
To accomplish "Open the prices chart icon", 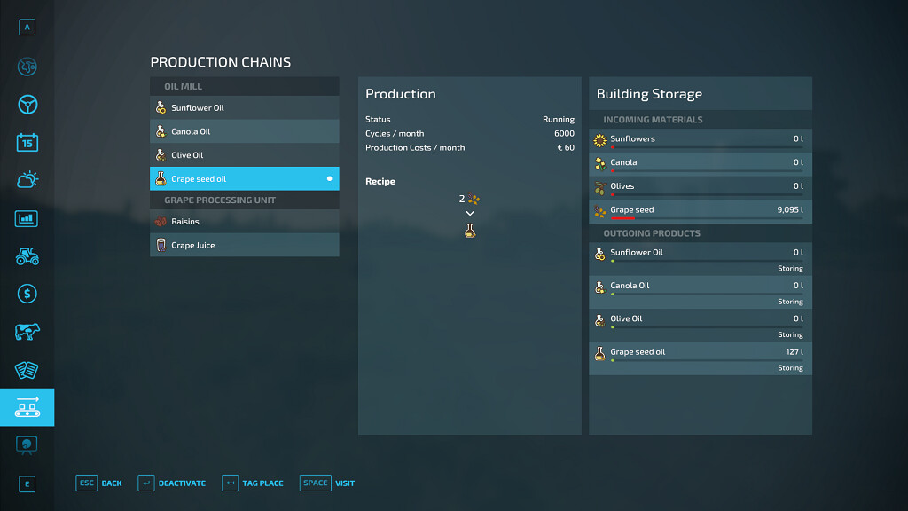I will [27, 218].
